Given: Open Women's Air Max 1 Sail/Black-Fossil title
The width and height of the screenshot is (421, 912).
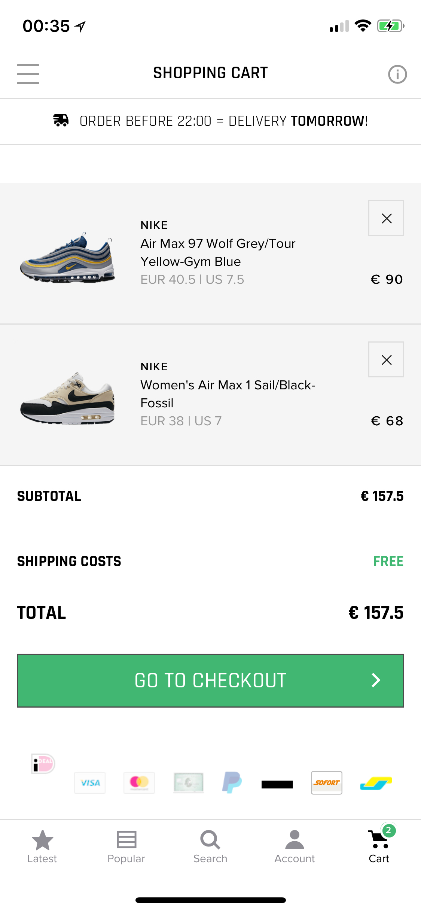Looking at the screenshot, I should pyautogui.click(x=228, y=394).
